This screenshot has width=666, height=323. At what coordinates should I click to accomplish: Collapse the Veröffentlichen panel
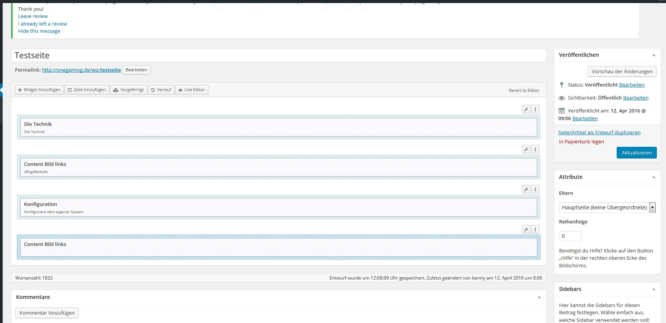click(x=654, y=55)
